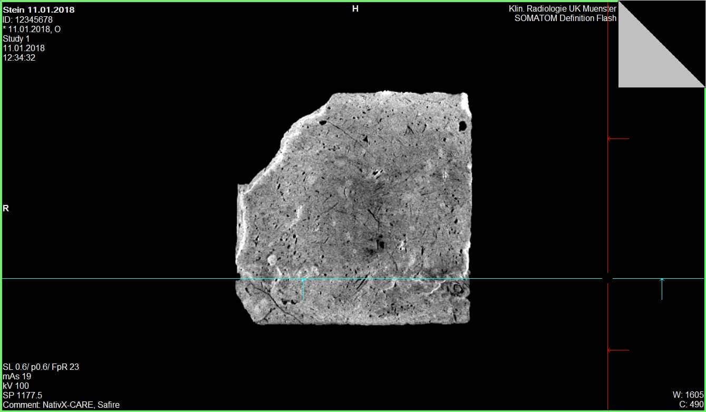The width and height of the screenshot is (706, 412).
Task: Select the H orientation marker
Action: [355, 9]
